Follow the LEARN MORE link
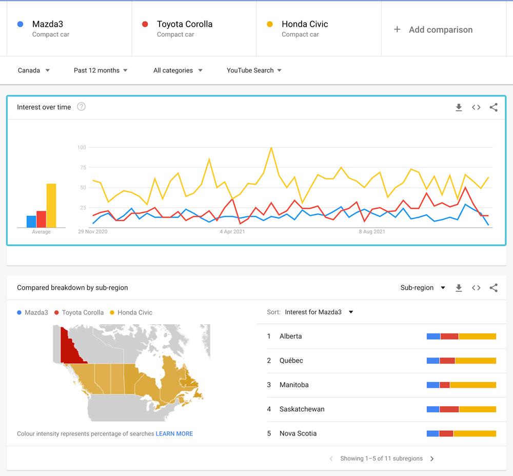The width and height of the screenshot is (513, 476). pyautogui.click(x=174, y=433)
